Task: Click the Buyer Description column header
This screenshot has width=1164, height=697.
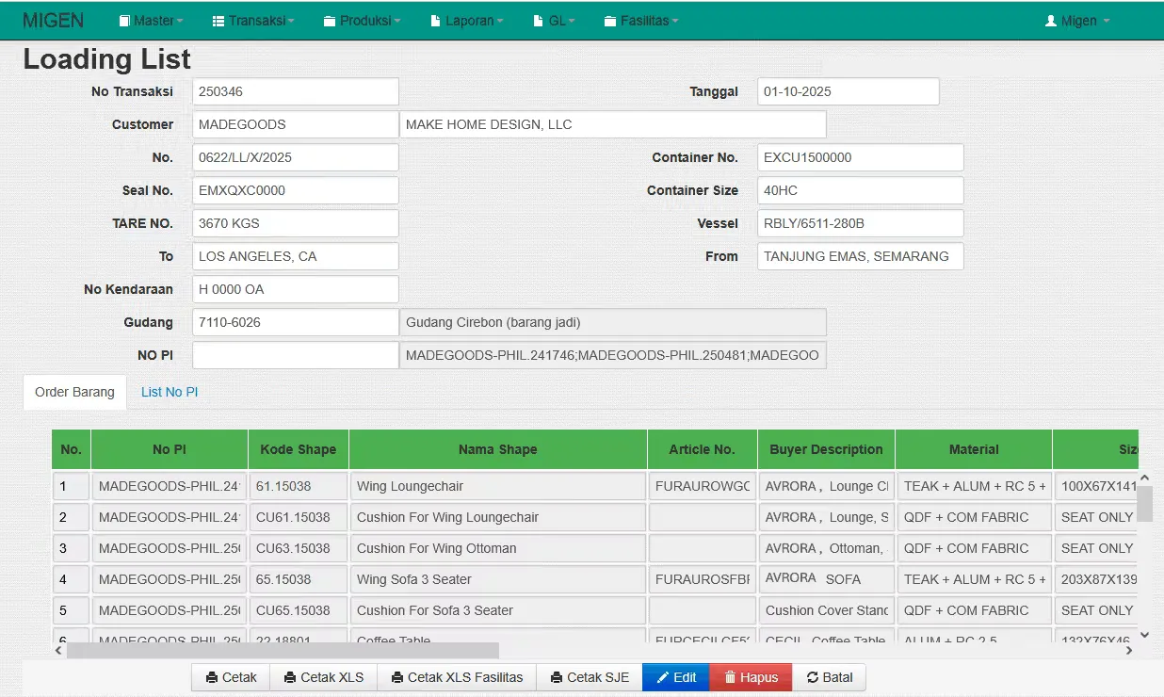Action: pos(827,449)
